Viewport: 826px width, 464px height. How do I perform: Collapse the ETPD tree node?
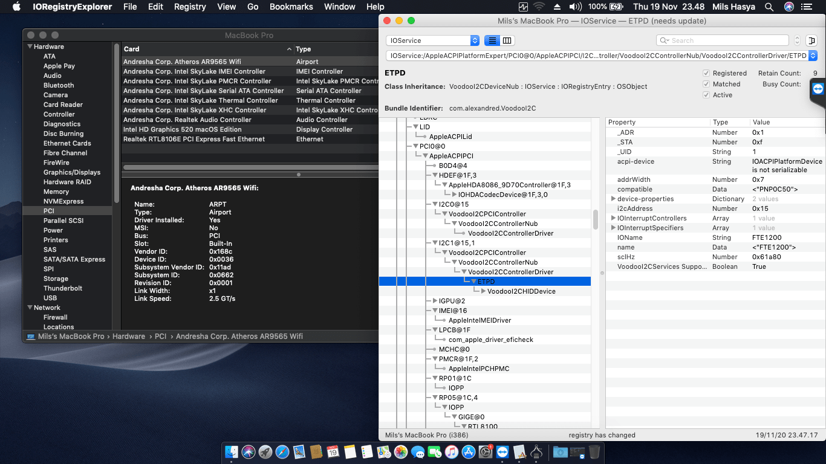tap(473, 282)
